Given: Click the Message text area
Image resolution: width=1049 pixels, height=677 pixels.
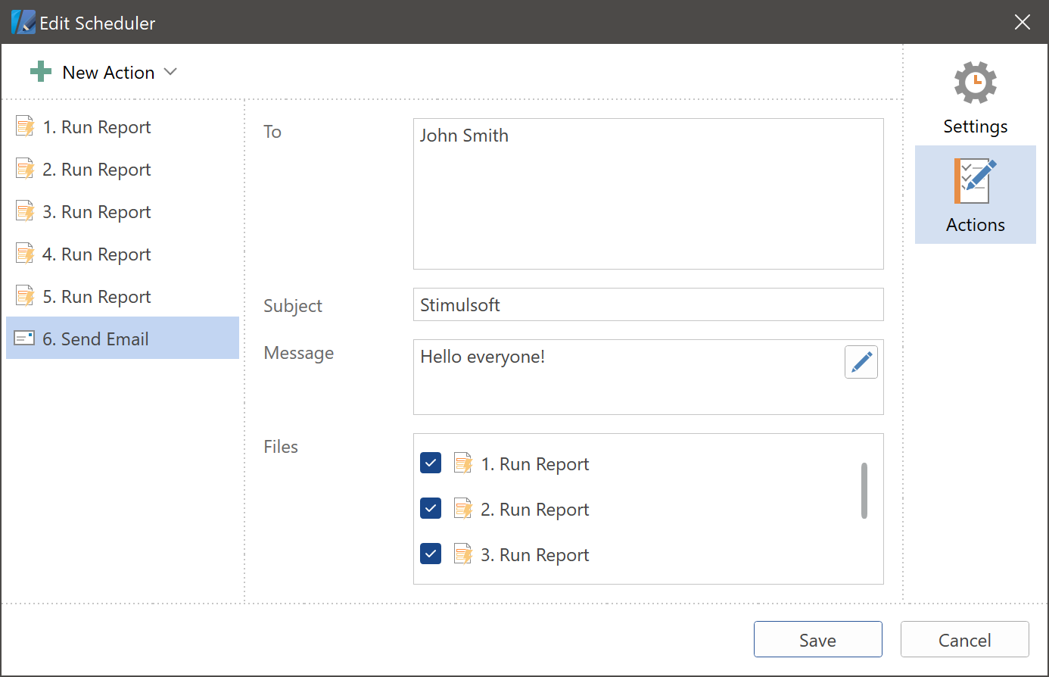Looking at the screenshot, I should [648, 377].
